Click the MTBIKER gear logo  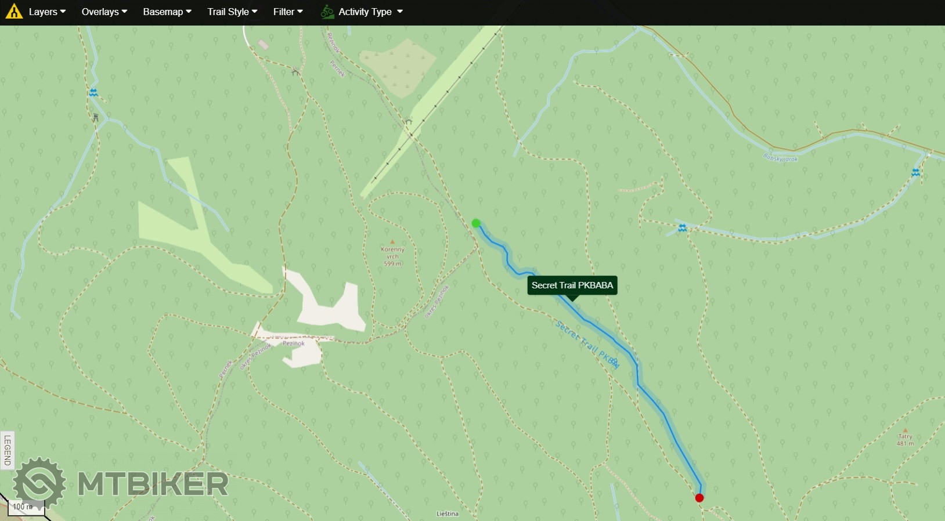pyautogui.click(x=39, y=483)
